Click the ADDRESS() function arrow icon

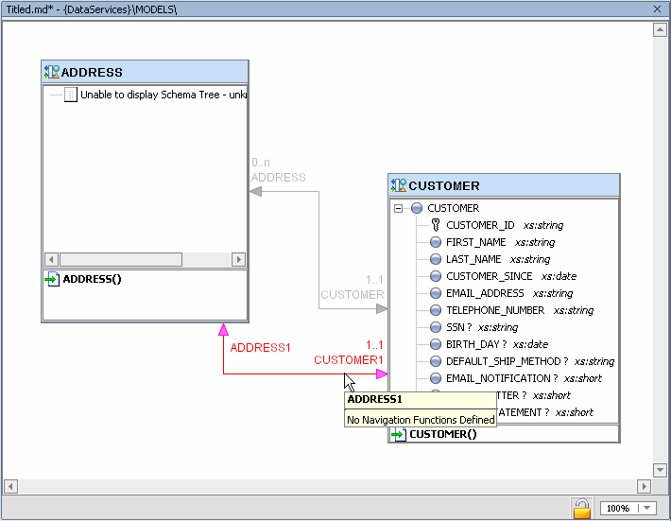pyautogui.click(x=52, y=279)
